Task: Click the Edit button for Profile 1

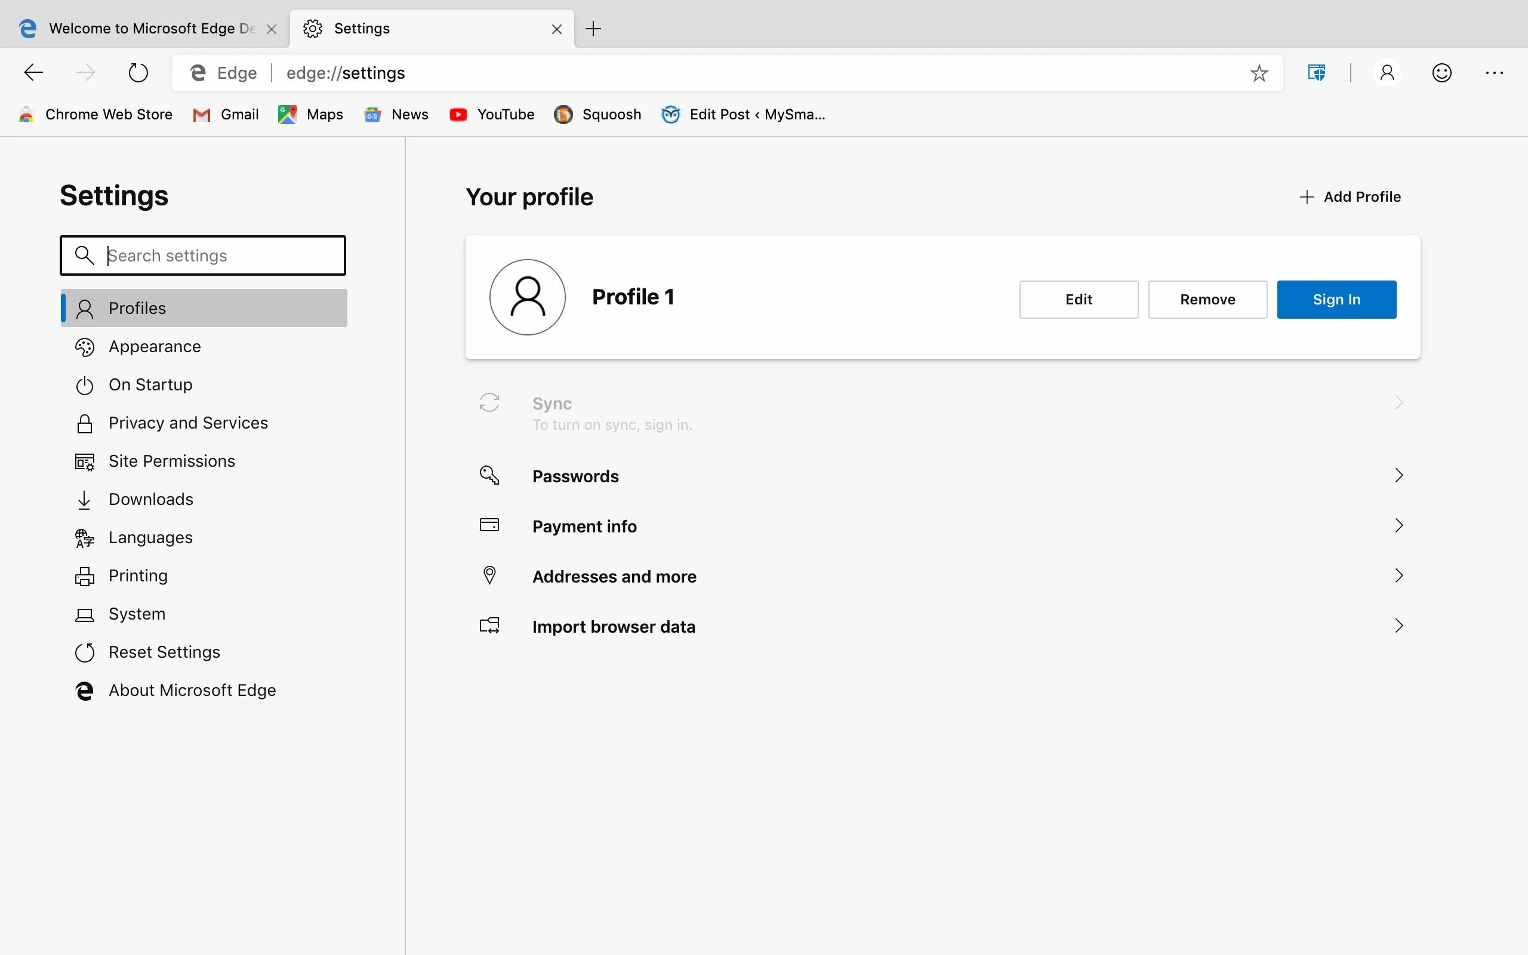Action: pyautogui.click(x=1078, y=299)
